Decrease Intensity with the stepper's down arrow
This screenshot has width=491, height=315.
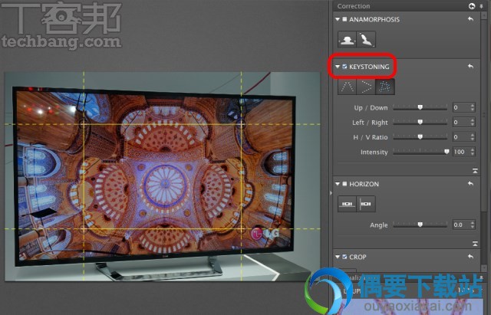(473, 155)
